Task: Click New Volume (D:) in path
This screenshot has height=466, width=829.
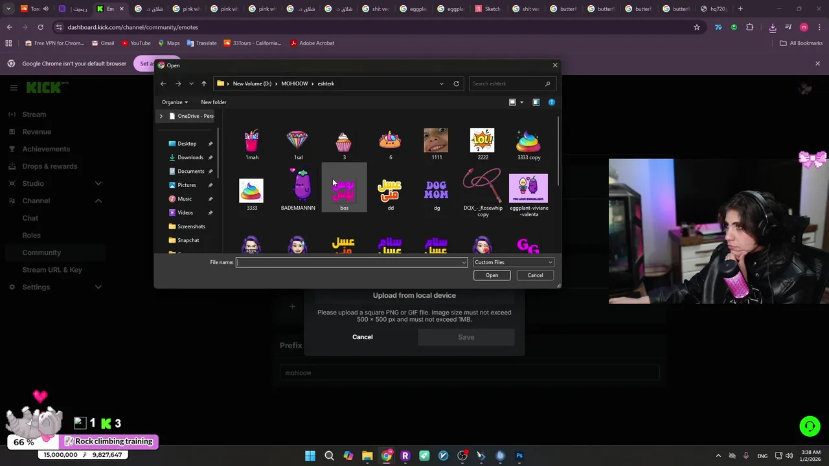Action: pos(252,83)
